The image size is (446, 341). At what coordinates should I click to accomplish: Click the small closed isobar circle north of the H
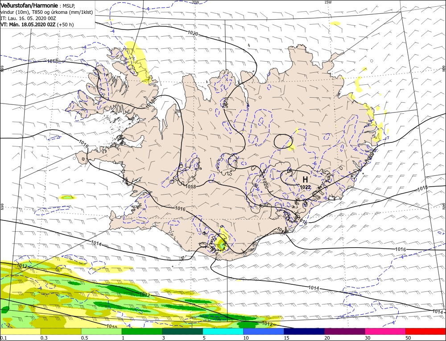tap(283, 141)
